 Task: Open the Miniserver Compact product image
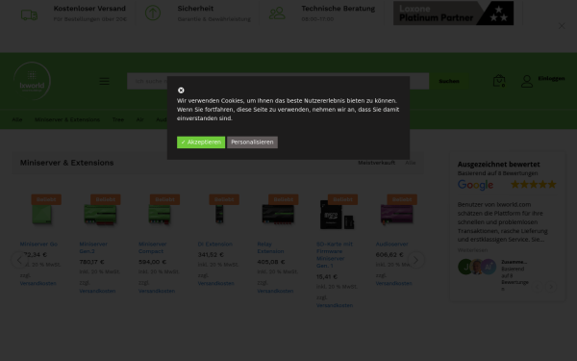(160, 215)
